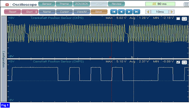189x109 pixels.
Task: Click the CKPS MAX 5.02 V reading
Action: point(116,18)
